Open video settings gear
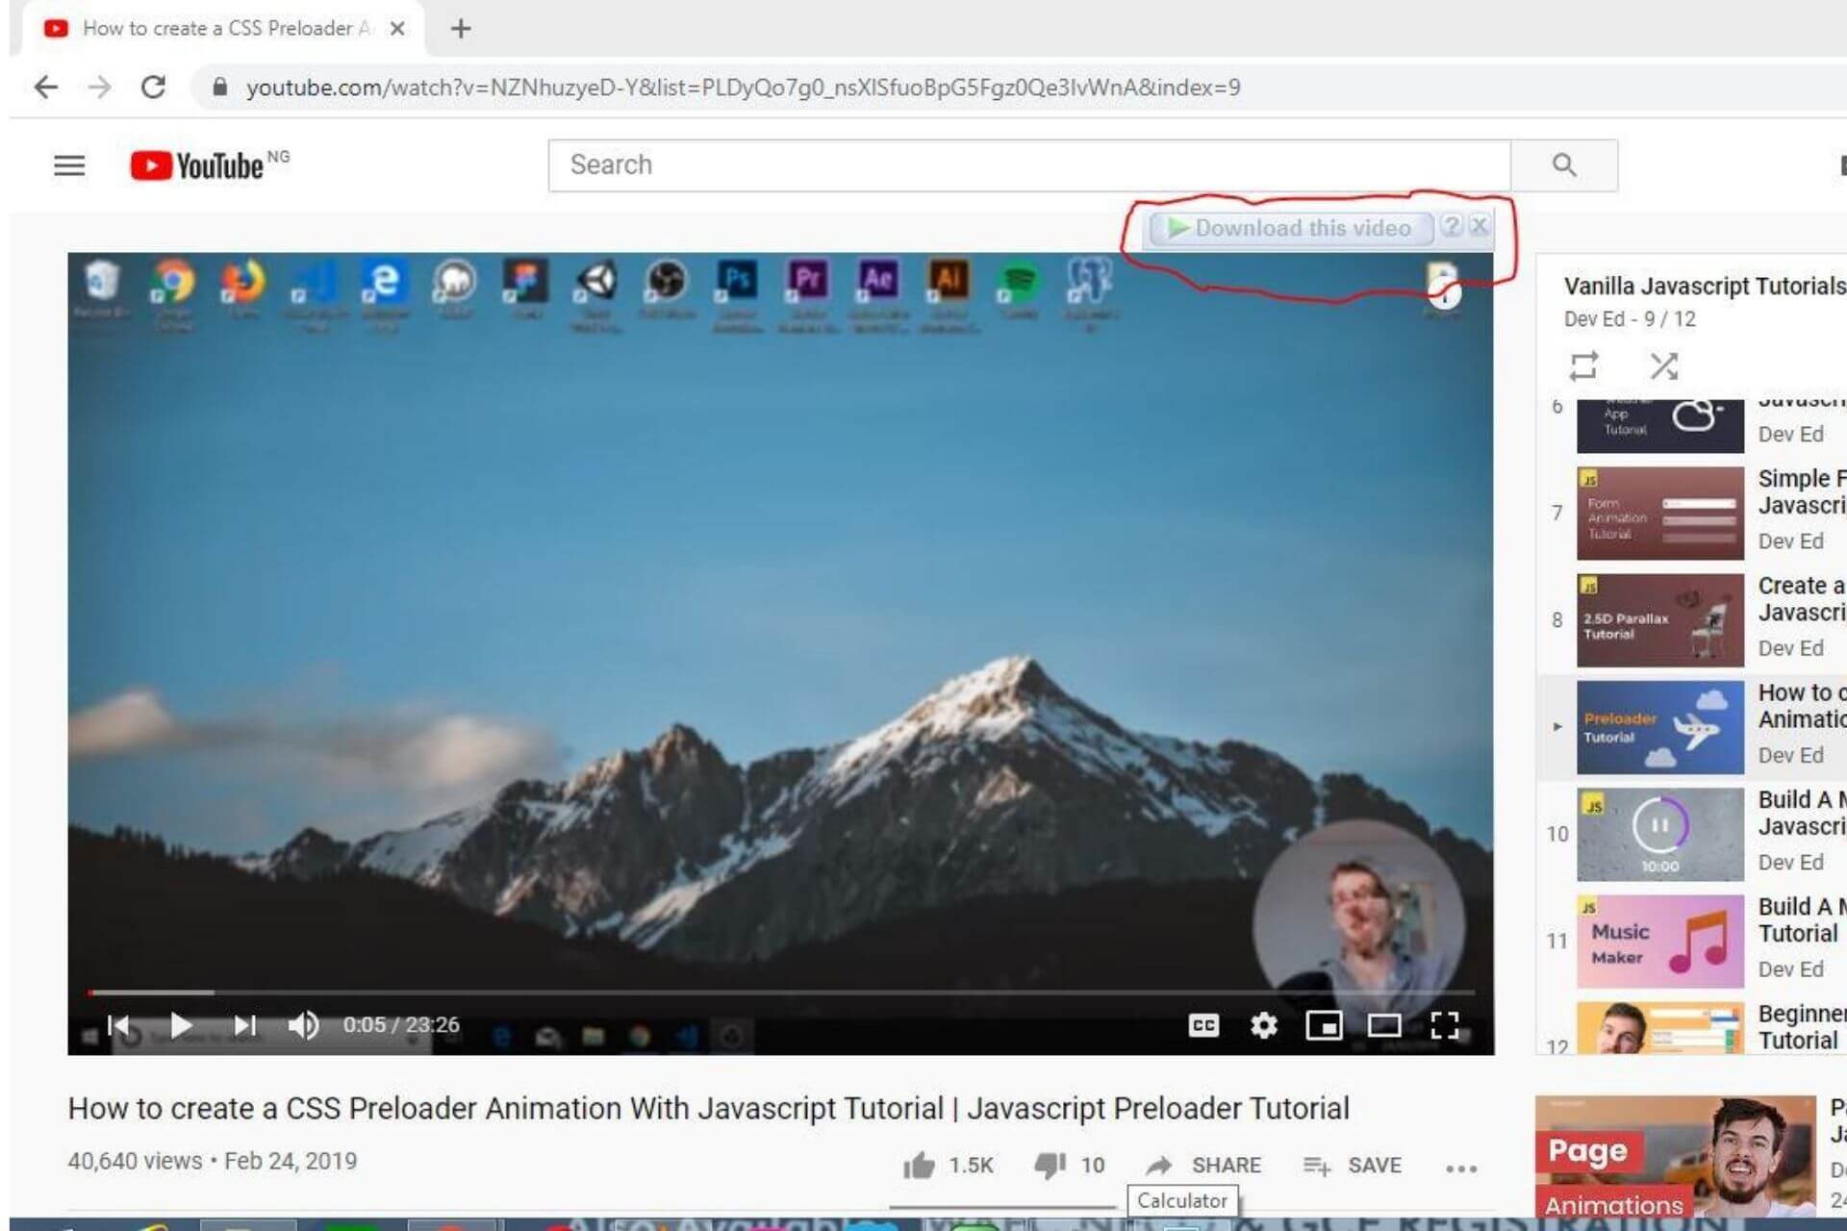Viewport: 1847px width, 1231px height. point(1263,1025)
